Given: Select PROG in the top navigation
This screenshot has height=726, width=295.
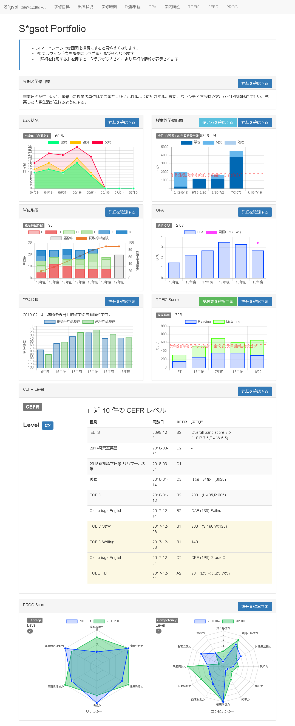Looking at the screenshot, I should click(232, 7).
